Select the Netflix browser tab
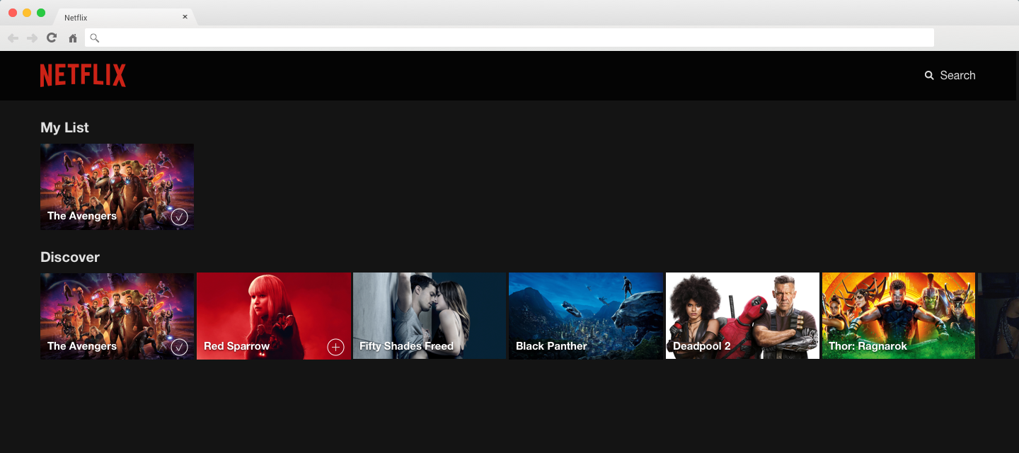 (126, 17)
